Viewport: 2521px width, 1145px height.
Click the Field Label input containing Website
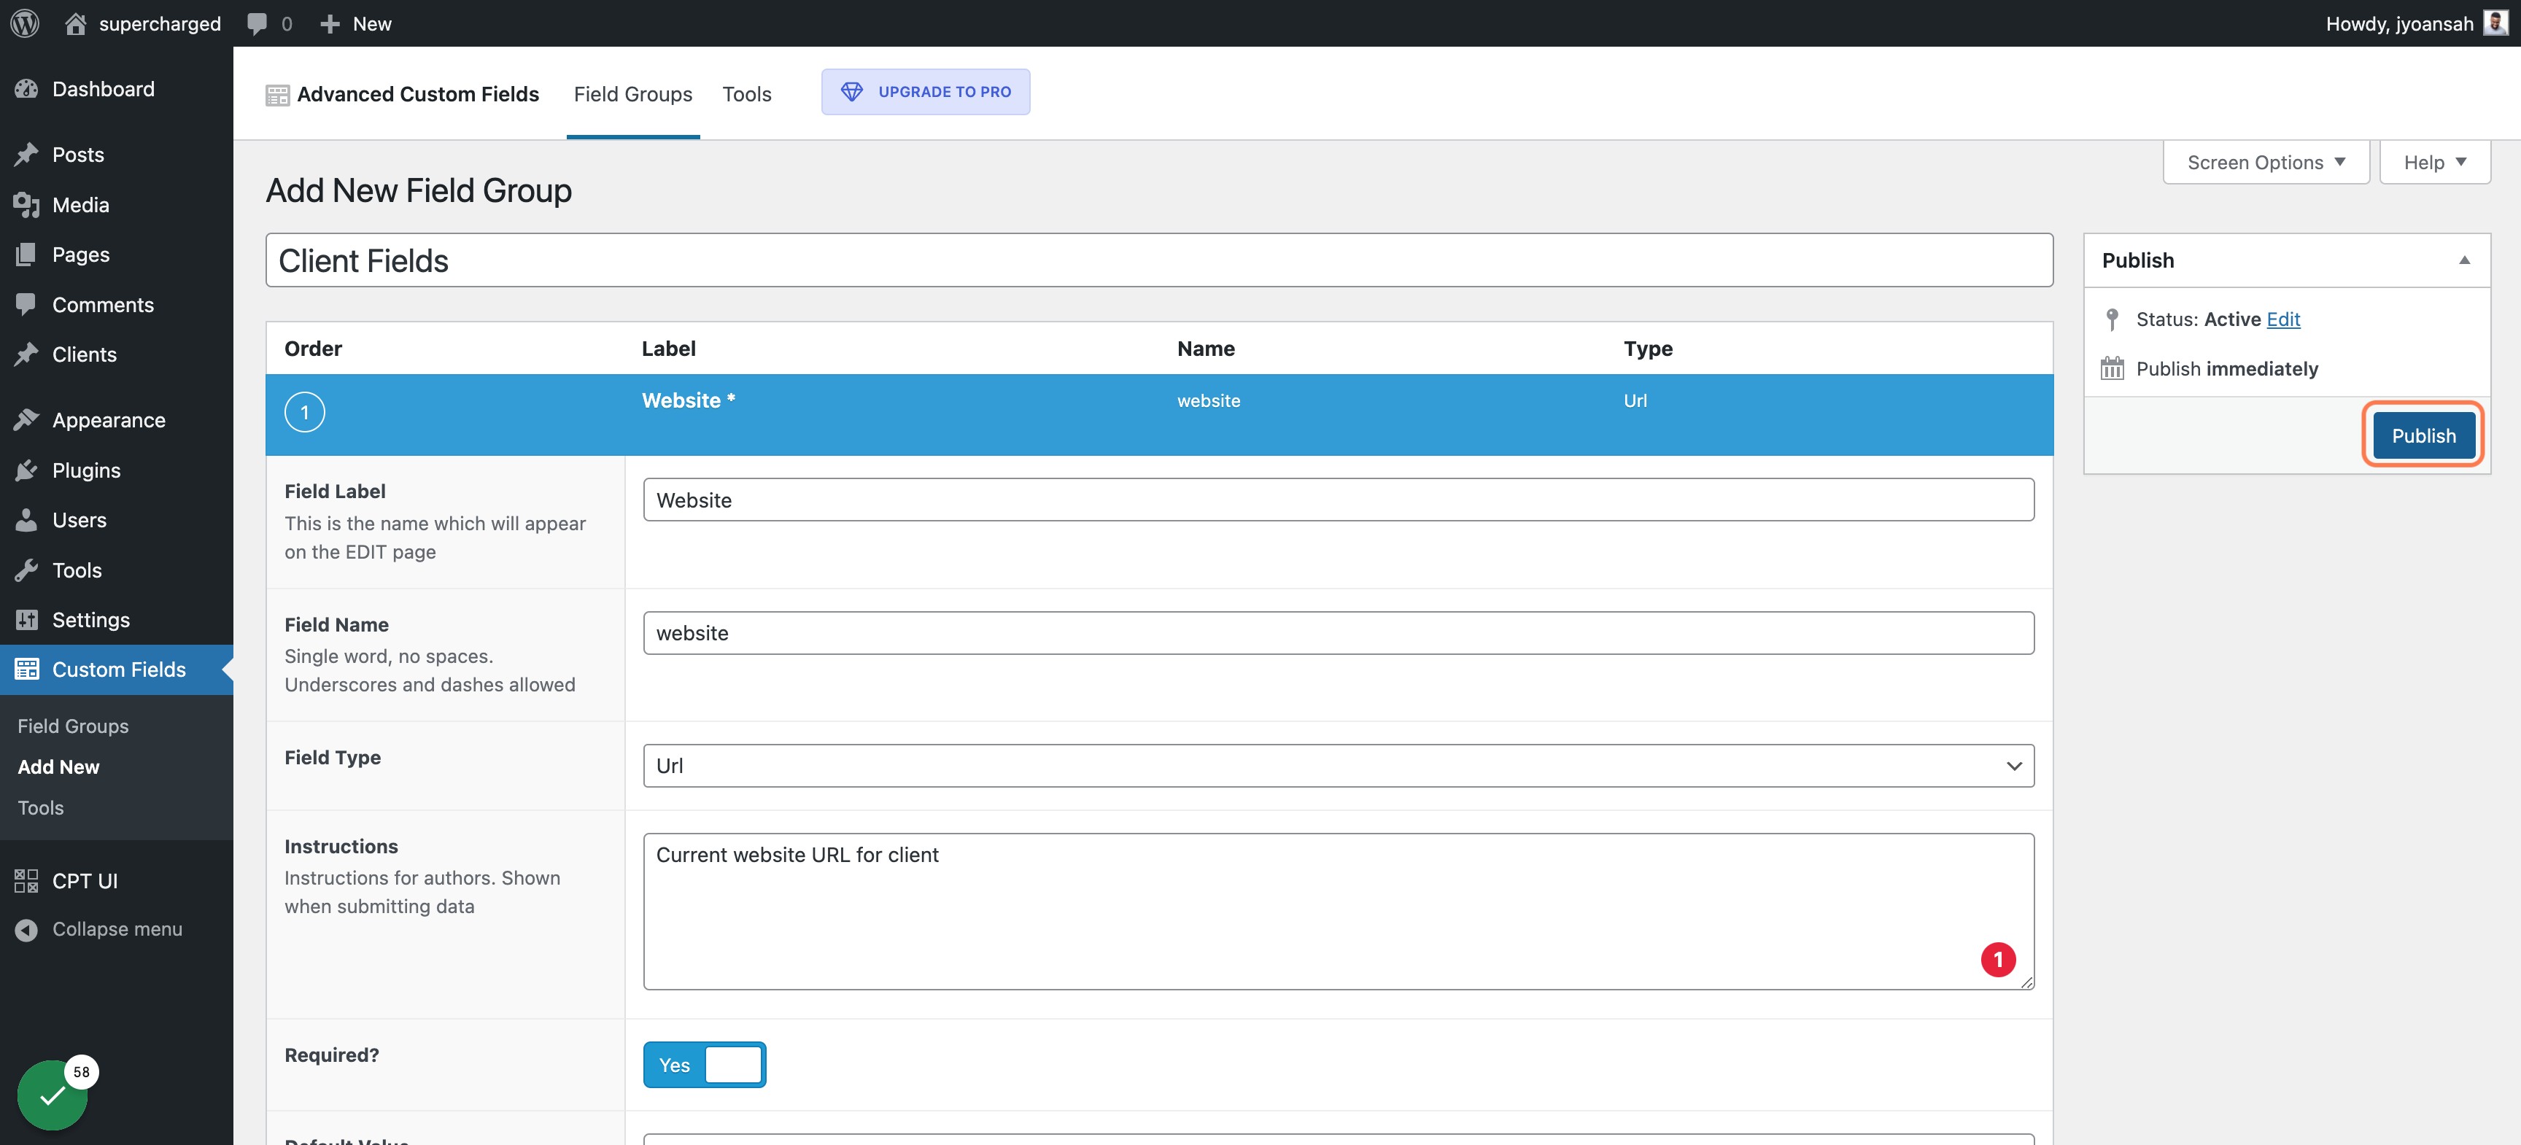pyautogui.click(x=1338, y=500)
